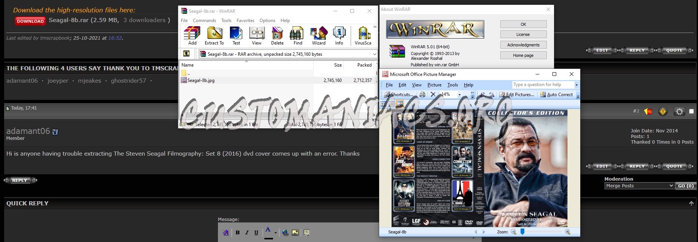Open Acknowledgments in About WinRAR

(x=523, y=45)
